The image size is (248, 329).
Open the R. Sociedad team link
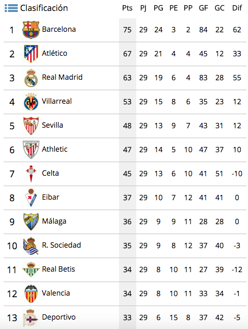[62, 245]
